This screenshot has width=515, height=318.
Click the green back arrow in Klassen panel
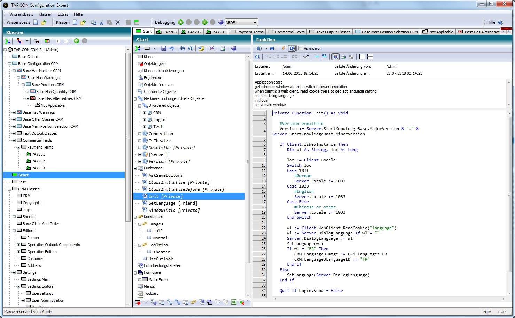76,41
